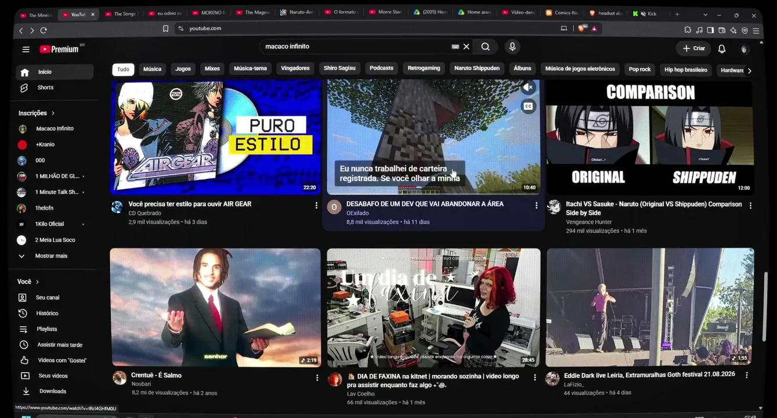Start voice search with the microphone
Screen dimensions: 777x418
pyautogui.click(x=512, y=46)
